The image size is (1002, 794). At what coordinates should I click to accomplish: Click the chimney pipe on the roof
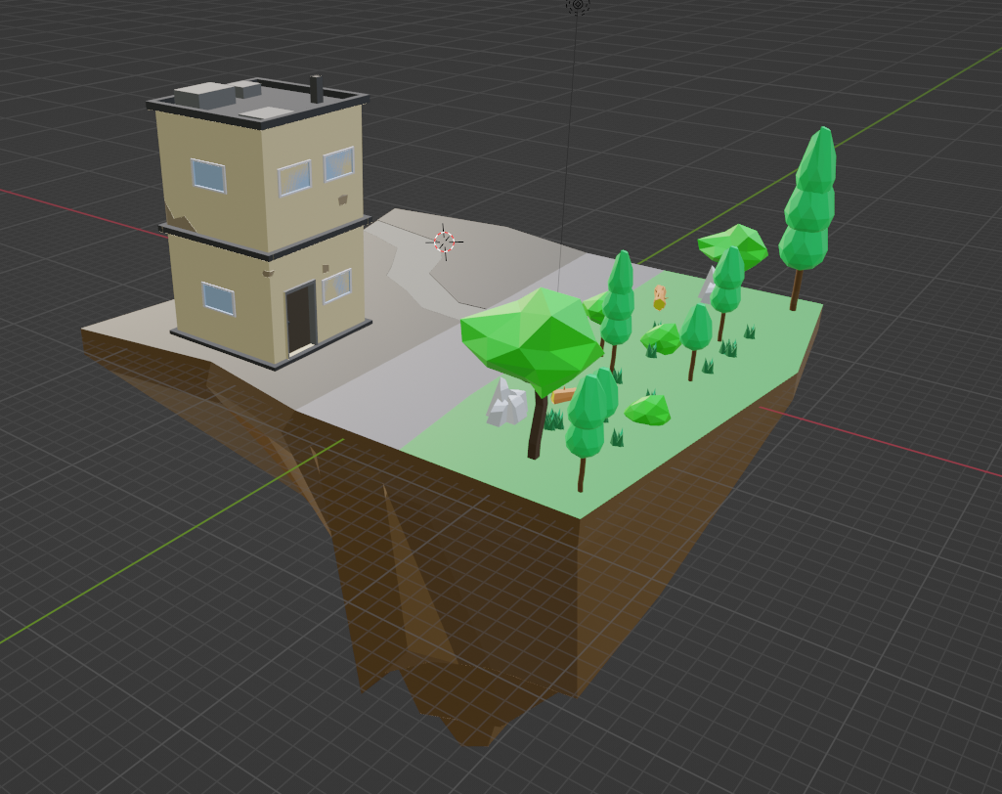point(316,89)
